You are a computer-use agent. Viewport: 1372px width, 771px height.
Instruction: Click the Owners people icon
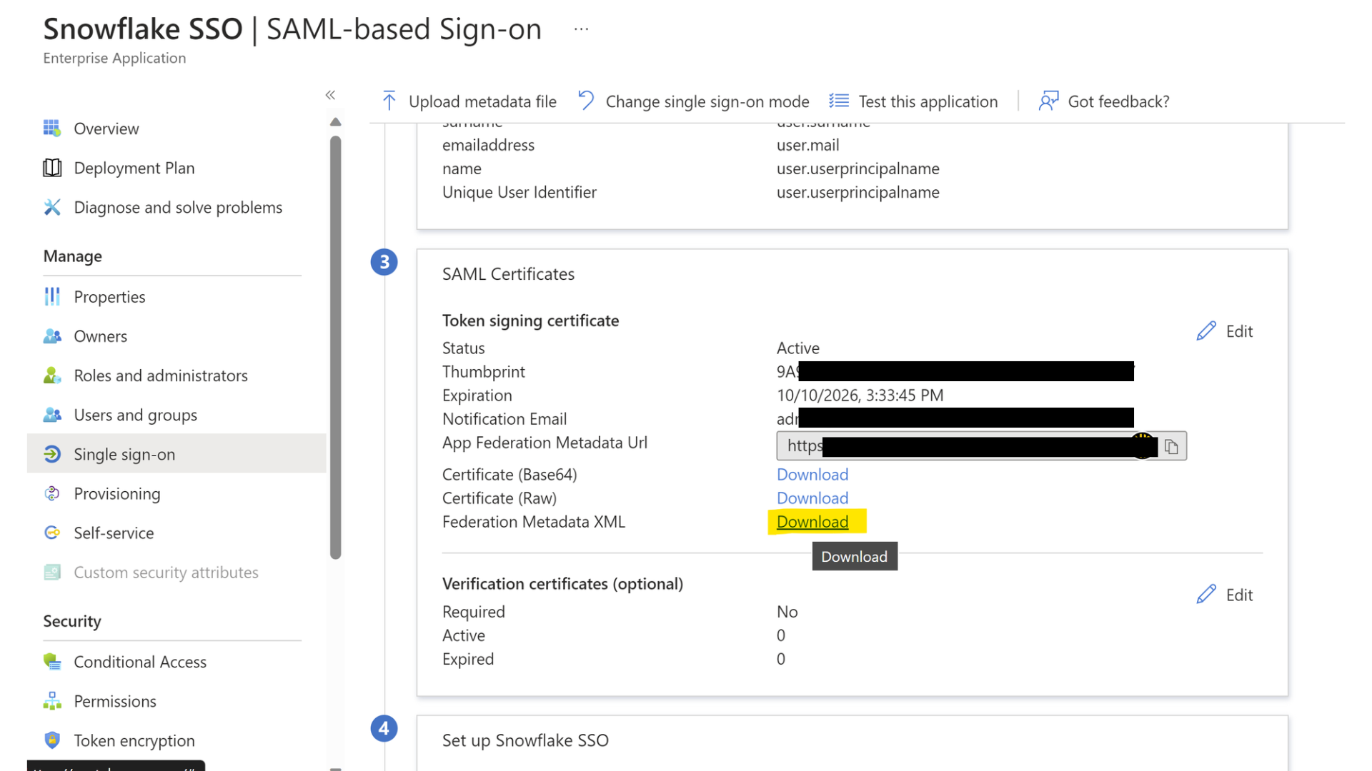click(51, 336)
